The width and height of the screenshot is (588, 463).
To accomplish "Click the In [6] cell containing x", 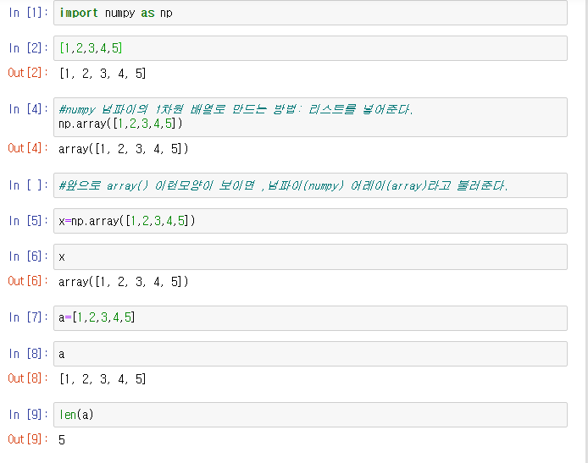I will tap(310, 256).
